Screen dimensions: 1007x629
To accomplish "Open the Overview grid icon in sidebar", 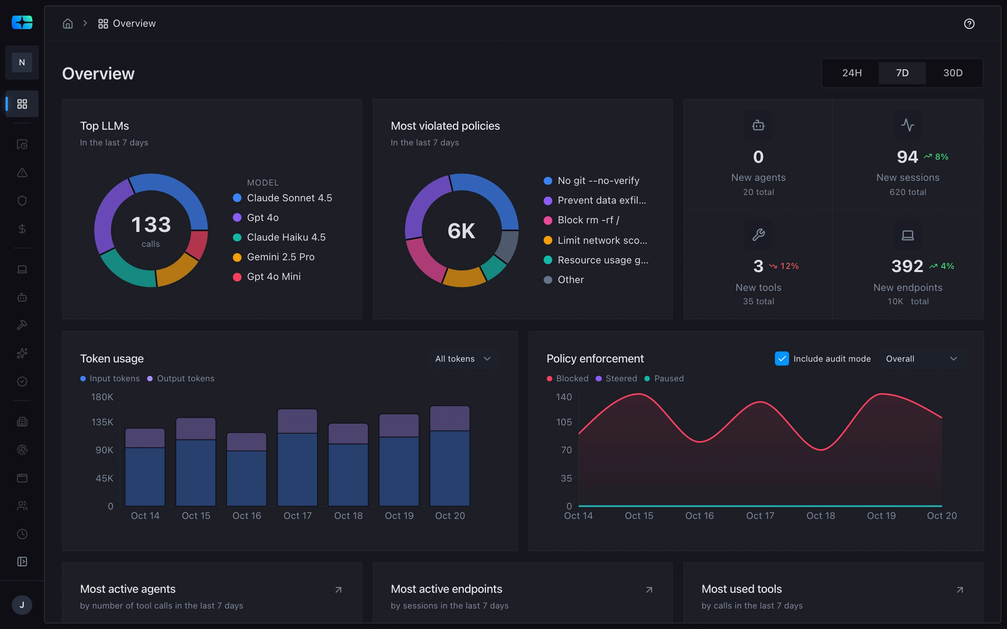I will pos(22,103).
